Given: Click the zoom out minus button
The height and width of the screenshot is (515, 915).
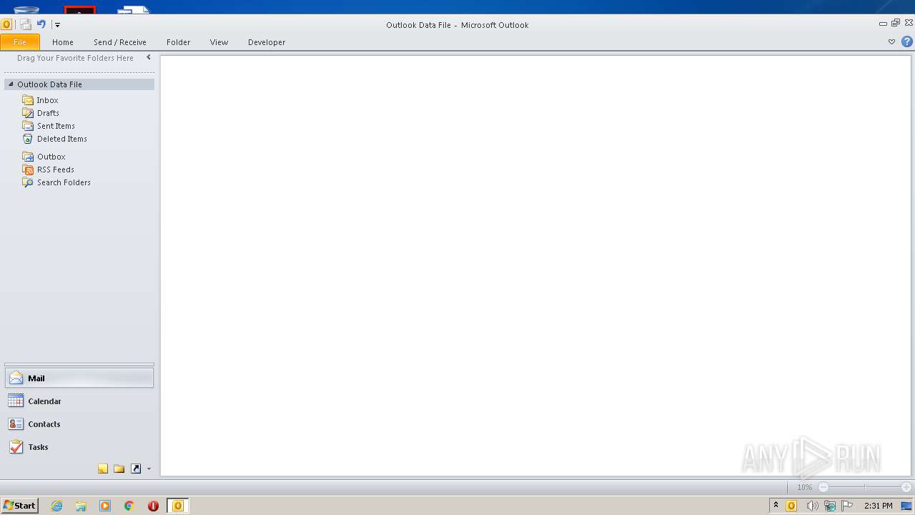Looking at the screenshot, I should (823, 487).
